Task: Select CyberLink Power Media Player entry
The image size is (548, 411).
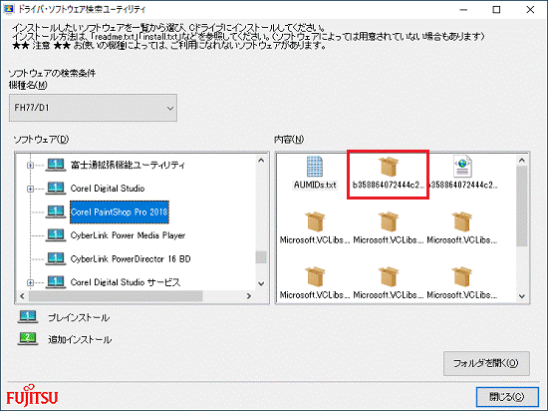Action: [x=128, y=235]
